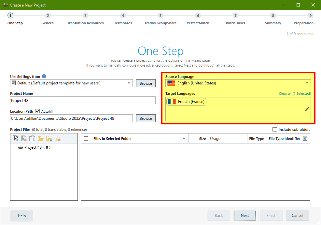
Task: Click the app icon in the title bar
Action: (5, 5)
